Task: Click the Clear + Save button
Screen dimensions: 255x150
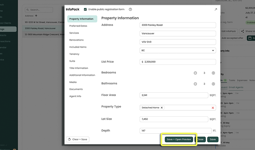Action: tap(77, 139)
